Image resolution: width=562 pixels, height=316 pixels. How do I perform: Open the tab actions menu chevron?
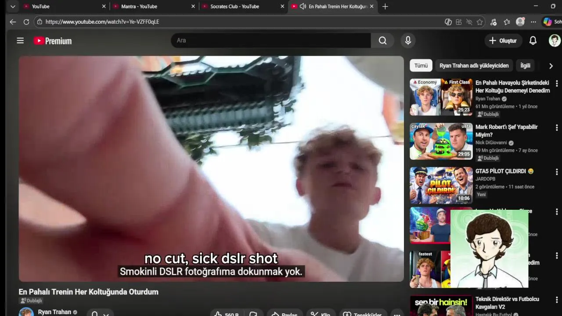[x=13, y=7]
